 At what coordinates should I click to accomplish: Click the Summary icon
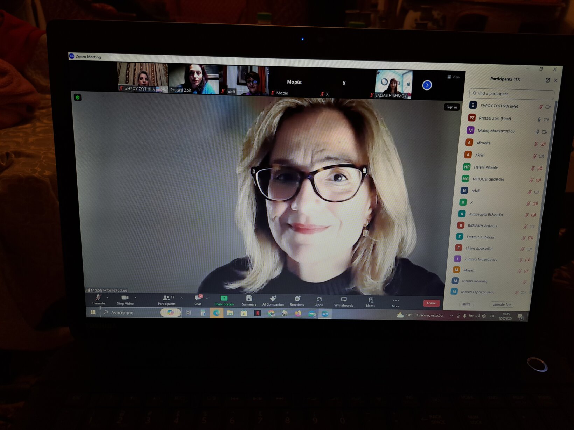[249, 300]
